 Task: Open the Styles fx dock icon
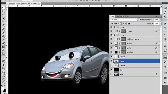165,82
